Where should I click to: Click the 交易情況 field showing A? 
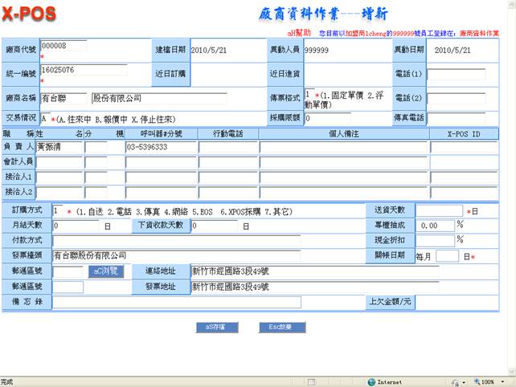pos(45,118)
